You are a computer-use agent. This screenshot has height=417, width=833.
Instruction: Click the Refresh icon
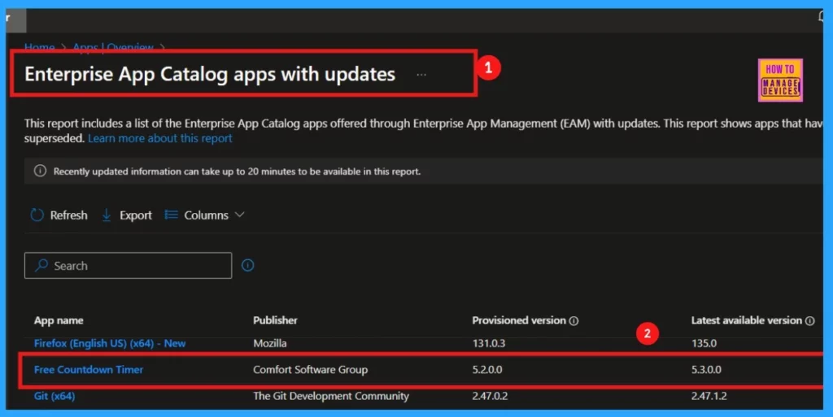coord(37,215)
